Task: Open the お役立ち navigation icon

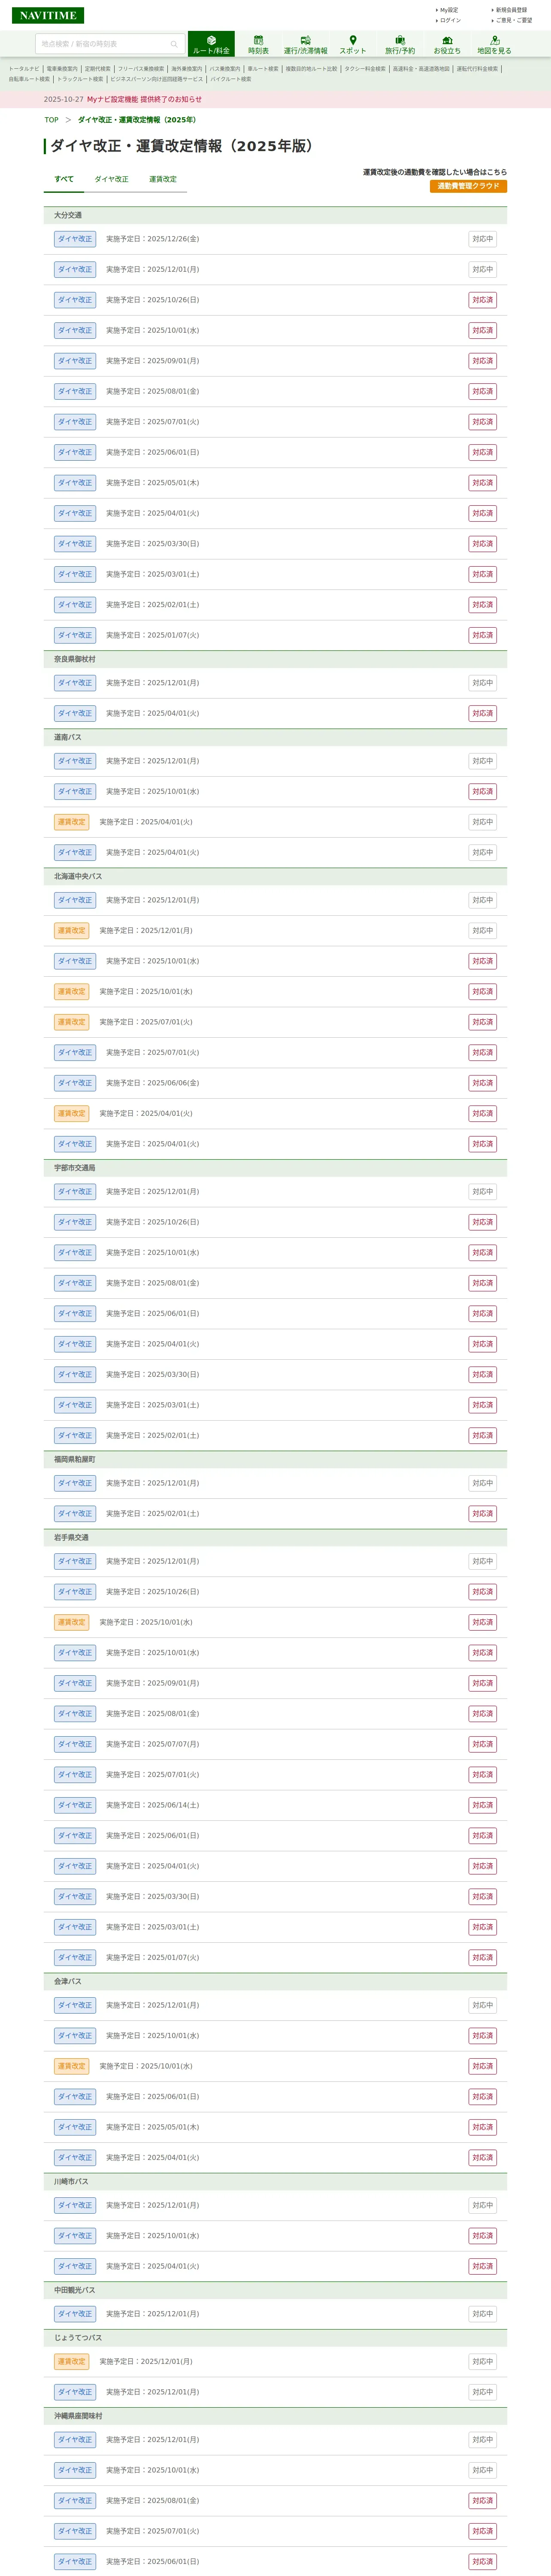Action: [x=447, y=44]
